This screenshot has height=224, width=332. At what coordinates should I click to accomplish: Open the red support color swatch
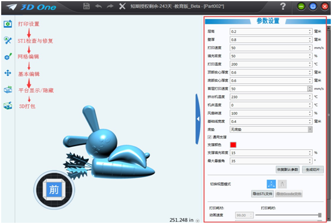pyautogui.click(x=233, y=145)
